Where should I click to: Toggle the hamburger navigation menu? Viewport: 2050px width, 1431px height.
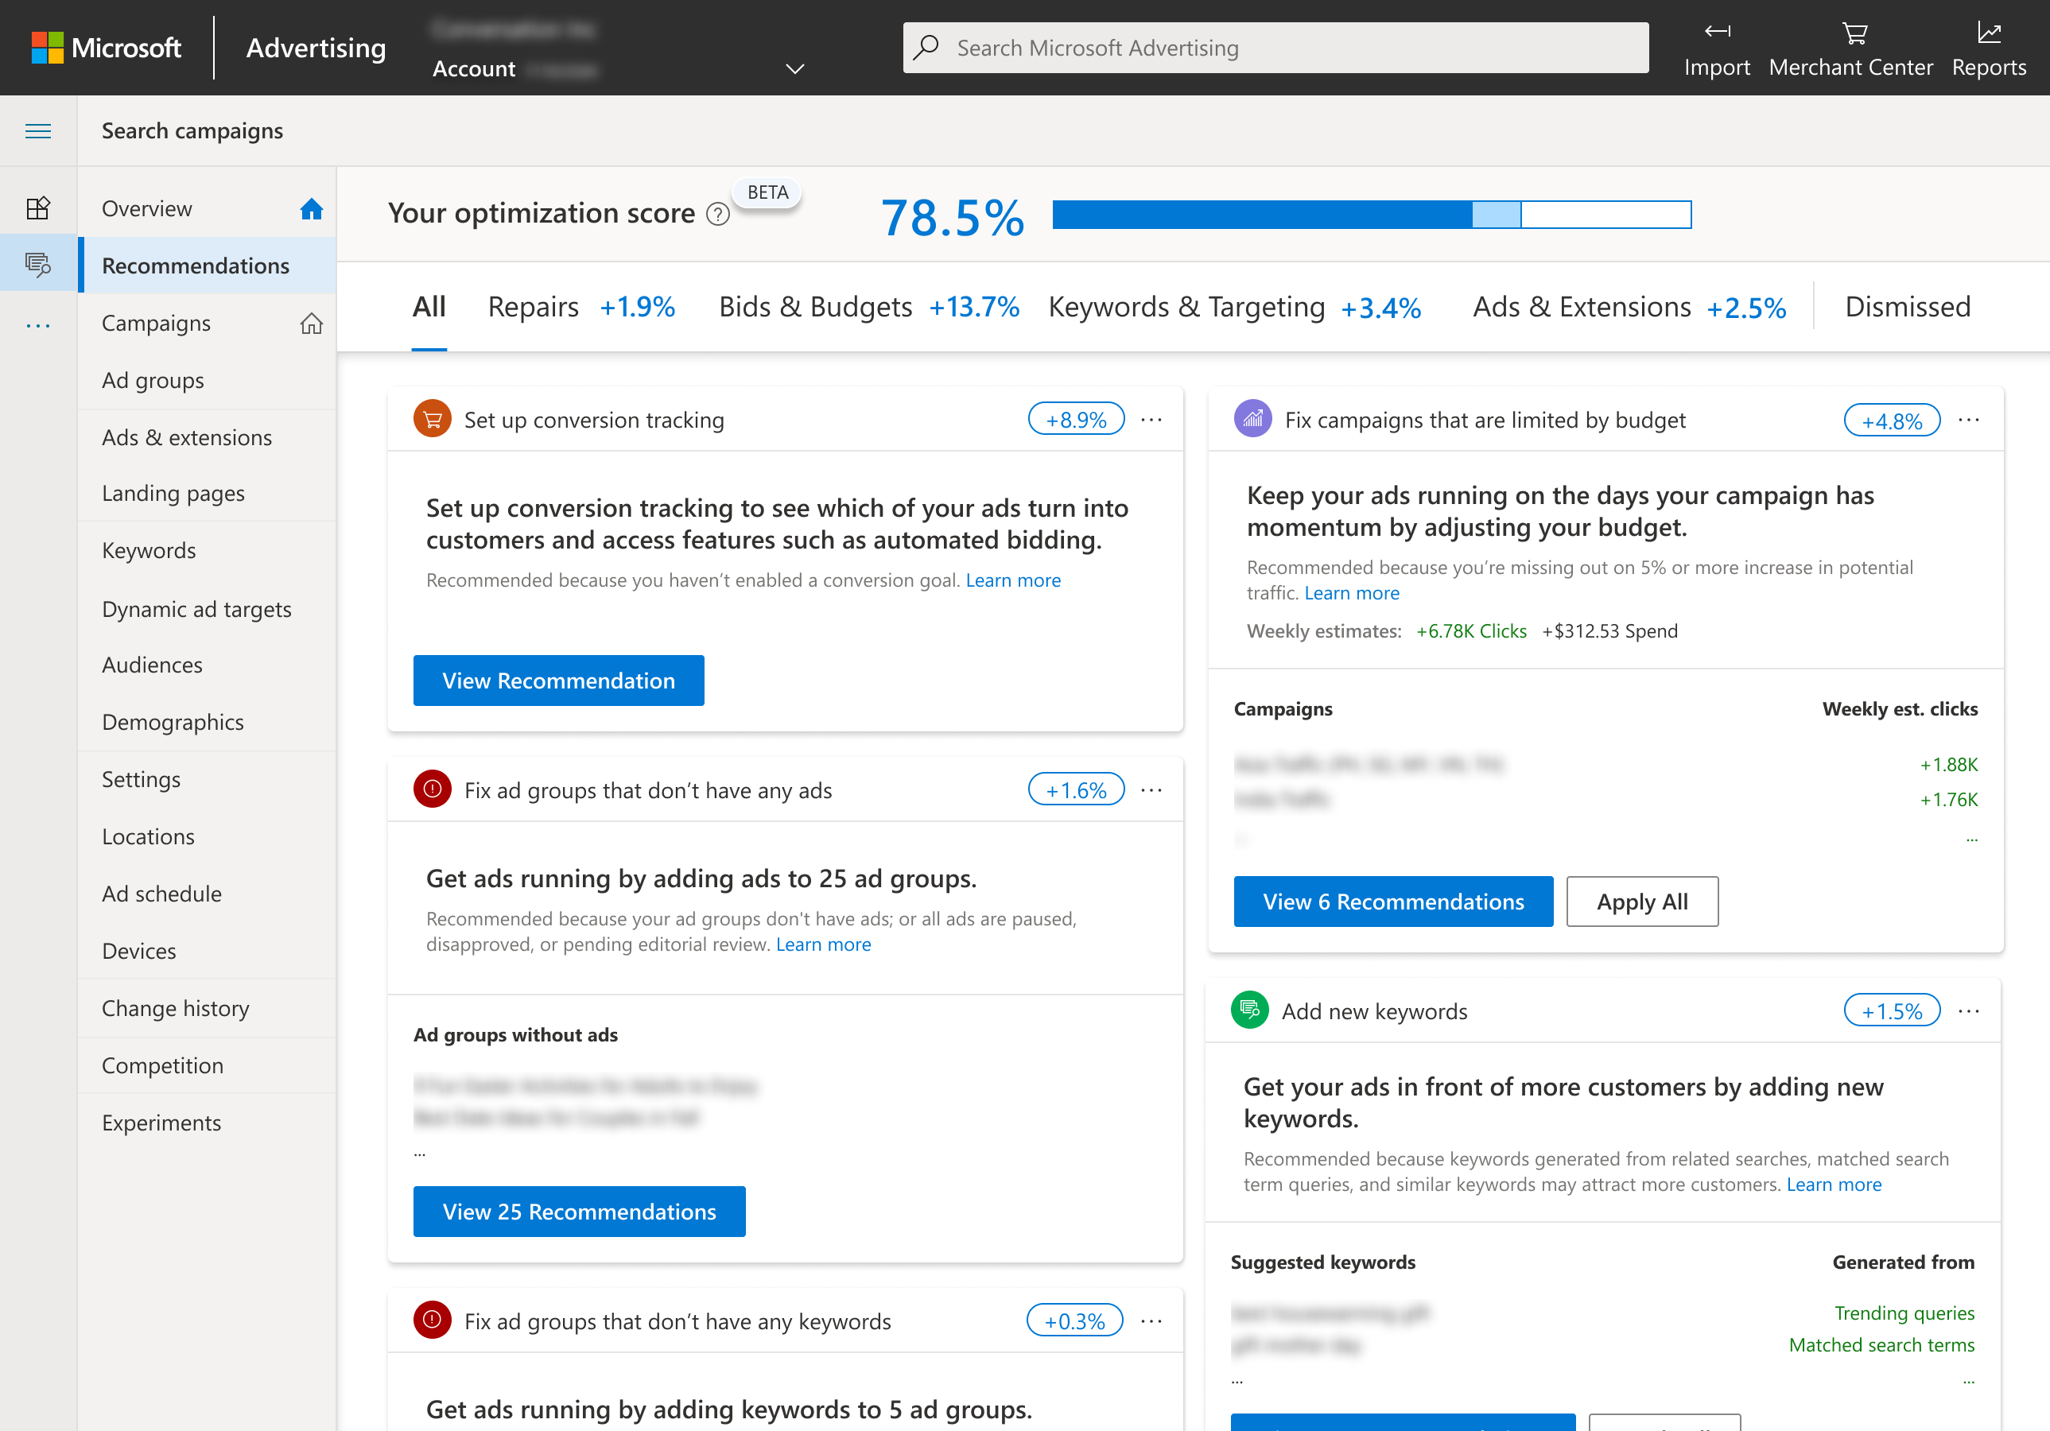click(x=37, y=131)
